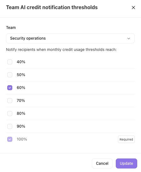The height and width of the screenshot is (172, 141).
Task: Click the 50% label text
Action: [x=21, y=75]
